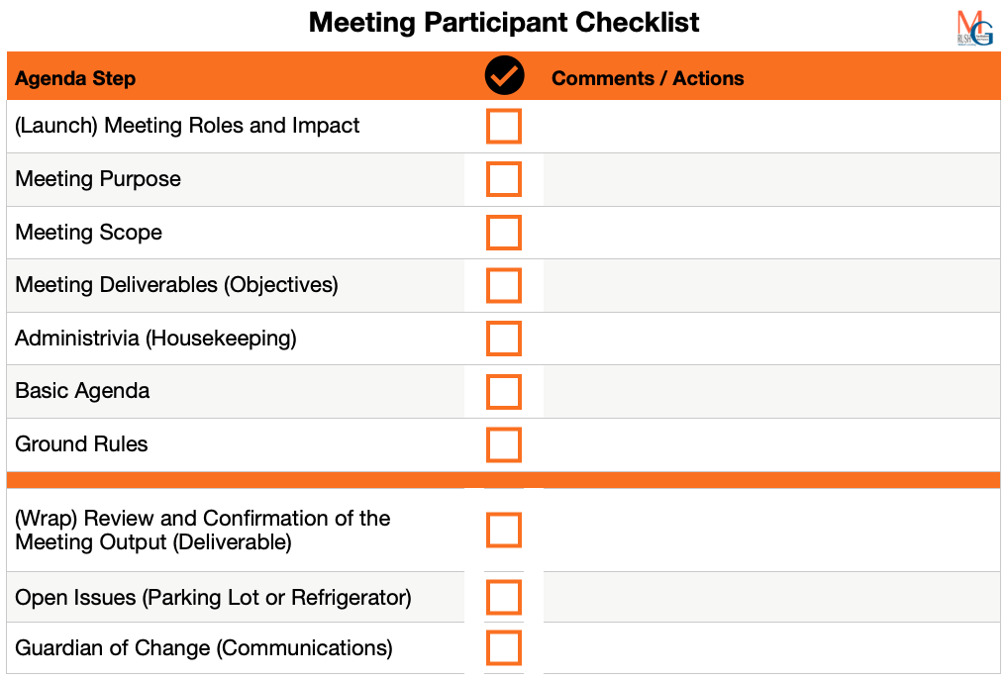Mark Meeting Scope as done
Viewport: 1007px width, 680px height.
pyautogui.click(x=503, y=233)
